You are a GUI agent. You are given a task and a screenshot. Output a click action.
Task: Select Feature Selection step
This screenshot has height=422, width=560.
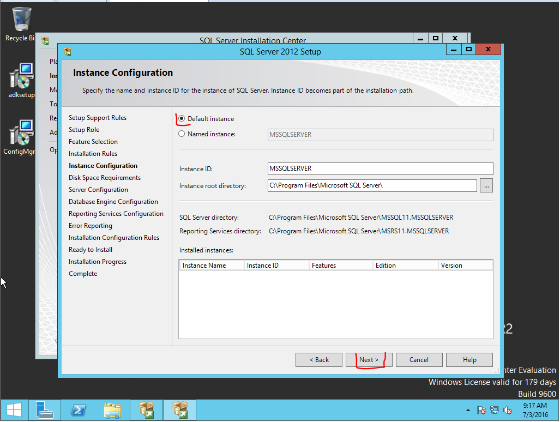93,141
